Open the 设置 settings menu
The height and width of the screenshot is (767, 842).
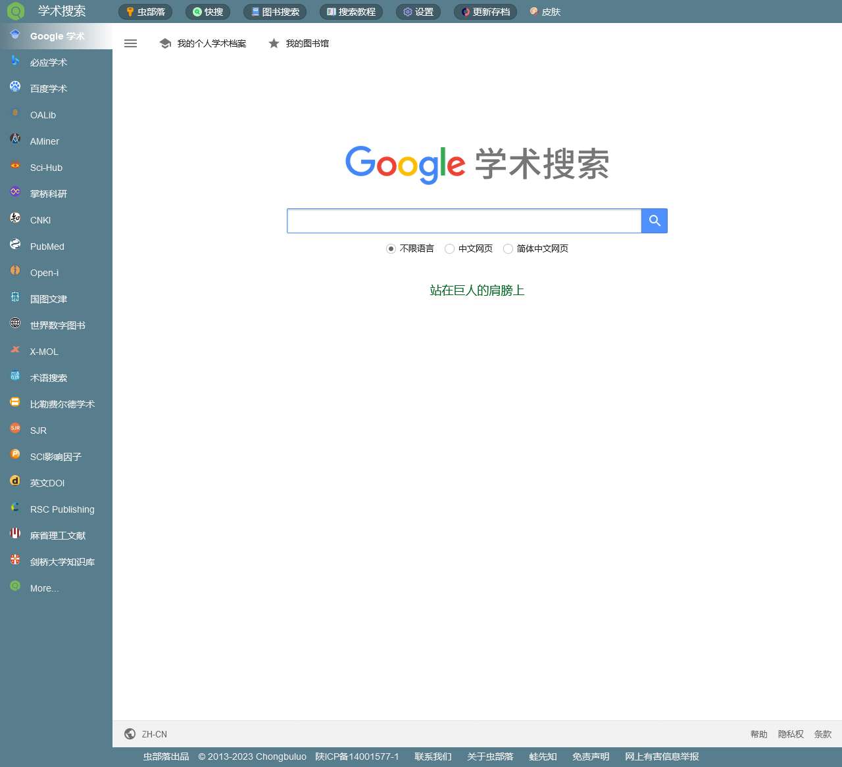click(x=418, y=11)
